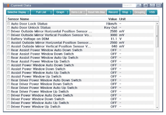The height and width of the screenshot is (115, 166).
Task: Click the orange Current Data title icon
Action: pos(8,5)
